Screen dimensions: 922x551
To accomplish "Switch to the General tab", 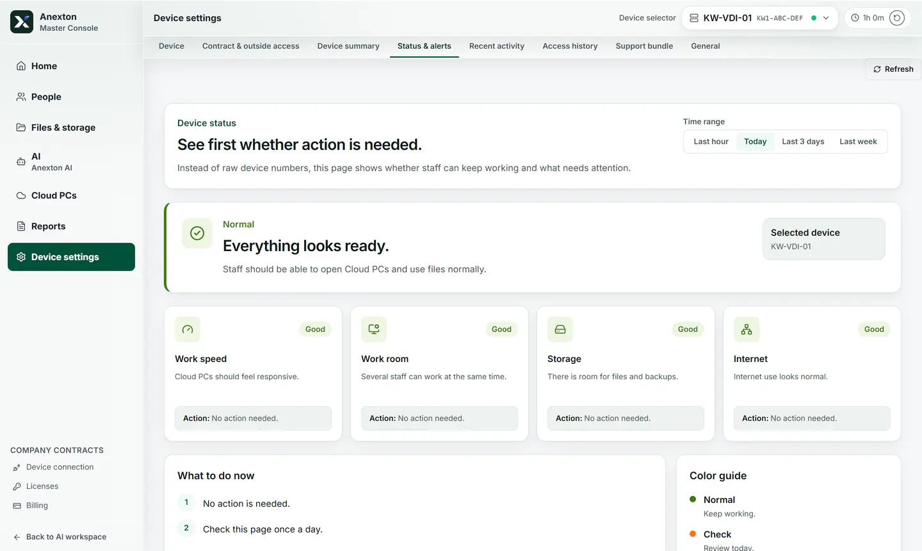I will [x=706, y=46].
